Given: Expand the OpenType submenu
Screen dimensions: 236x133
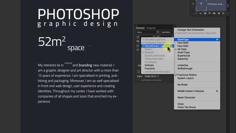Looking at the screenshot, I should [197, 40].
